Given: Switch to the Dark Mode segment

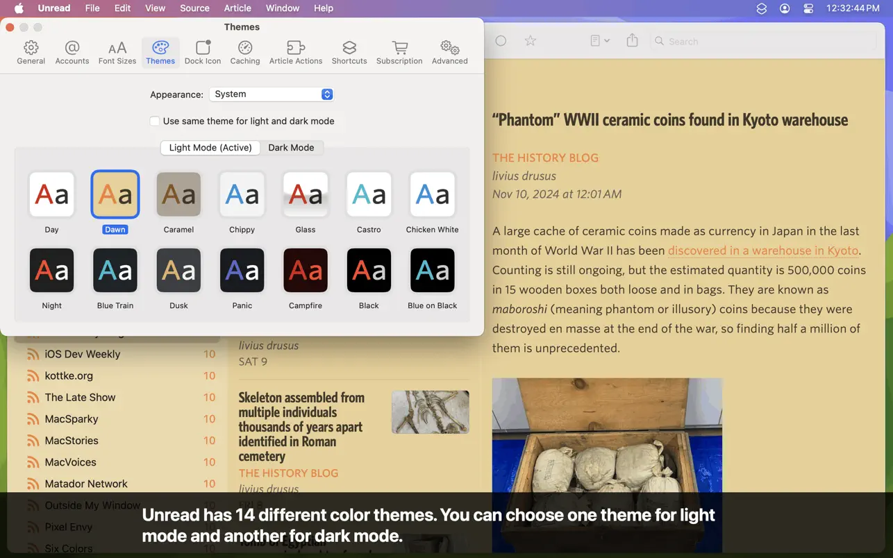Looking at the screenshot, I should pyautogui.click(x=291, y=147).
